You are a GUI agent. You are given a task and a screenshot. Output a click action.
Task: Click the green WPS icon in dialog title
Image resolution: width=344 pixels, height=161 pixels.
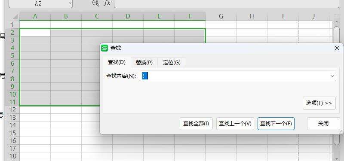pos(104,48)
